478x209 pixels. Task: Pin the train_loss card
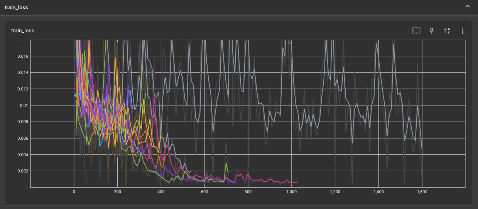[x=432, y=31]
